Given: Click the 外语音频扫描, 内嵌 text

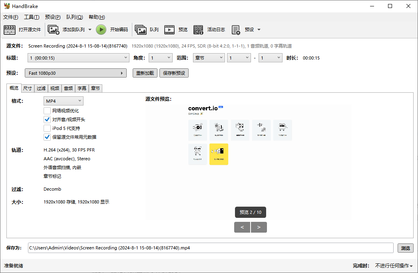Looking at the screenshot, I should [x=62, y=167].
